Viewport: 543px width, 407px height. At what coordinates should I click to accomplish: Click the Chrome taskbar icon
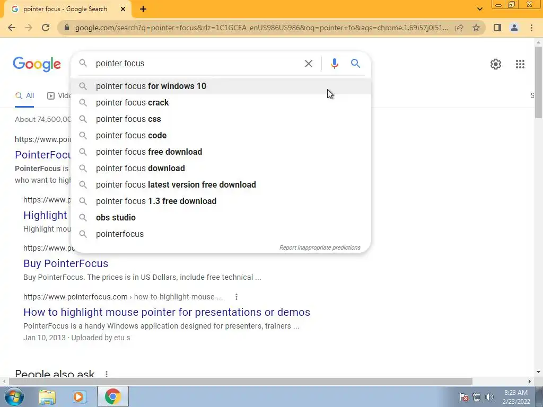coord(112,396)
